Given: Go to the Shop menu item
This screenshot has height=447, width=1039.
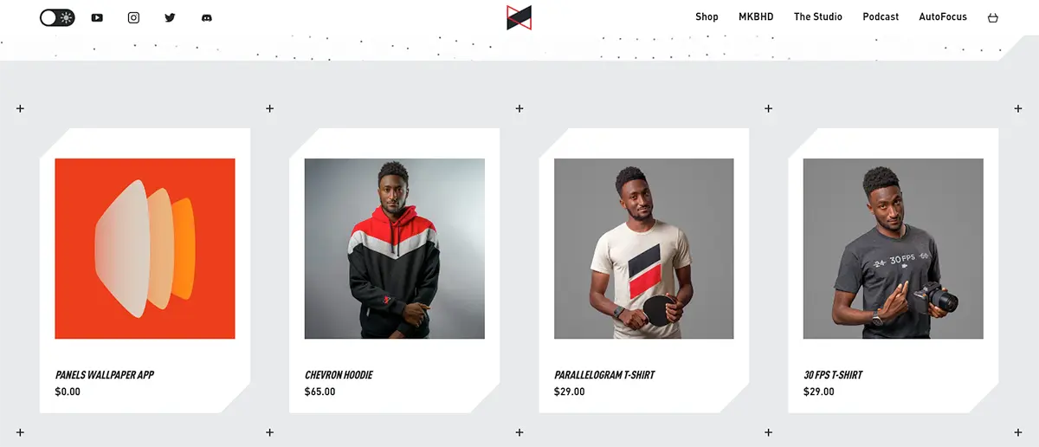Looking at the screenshot, I should click(x=707, y=16).
